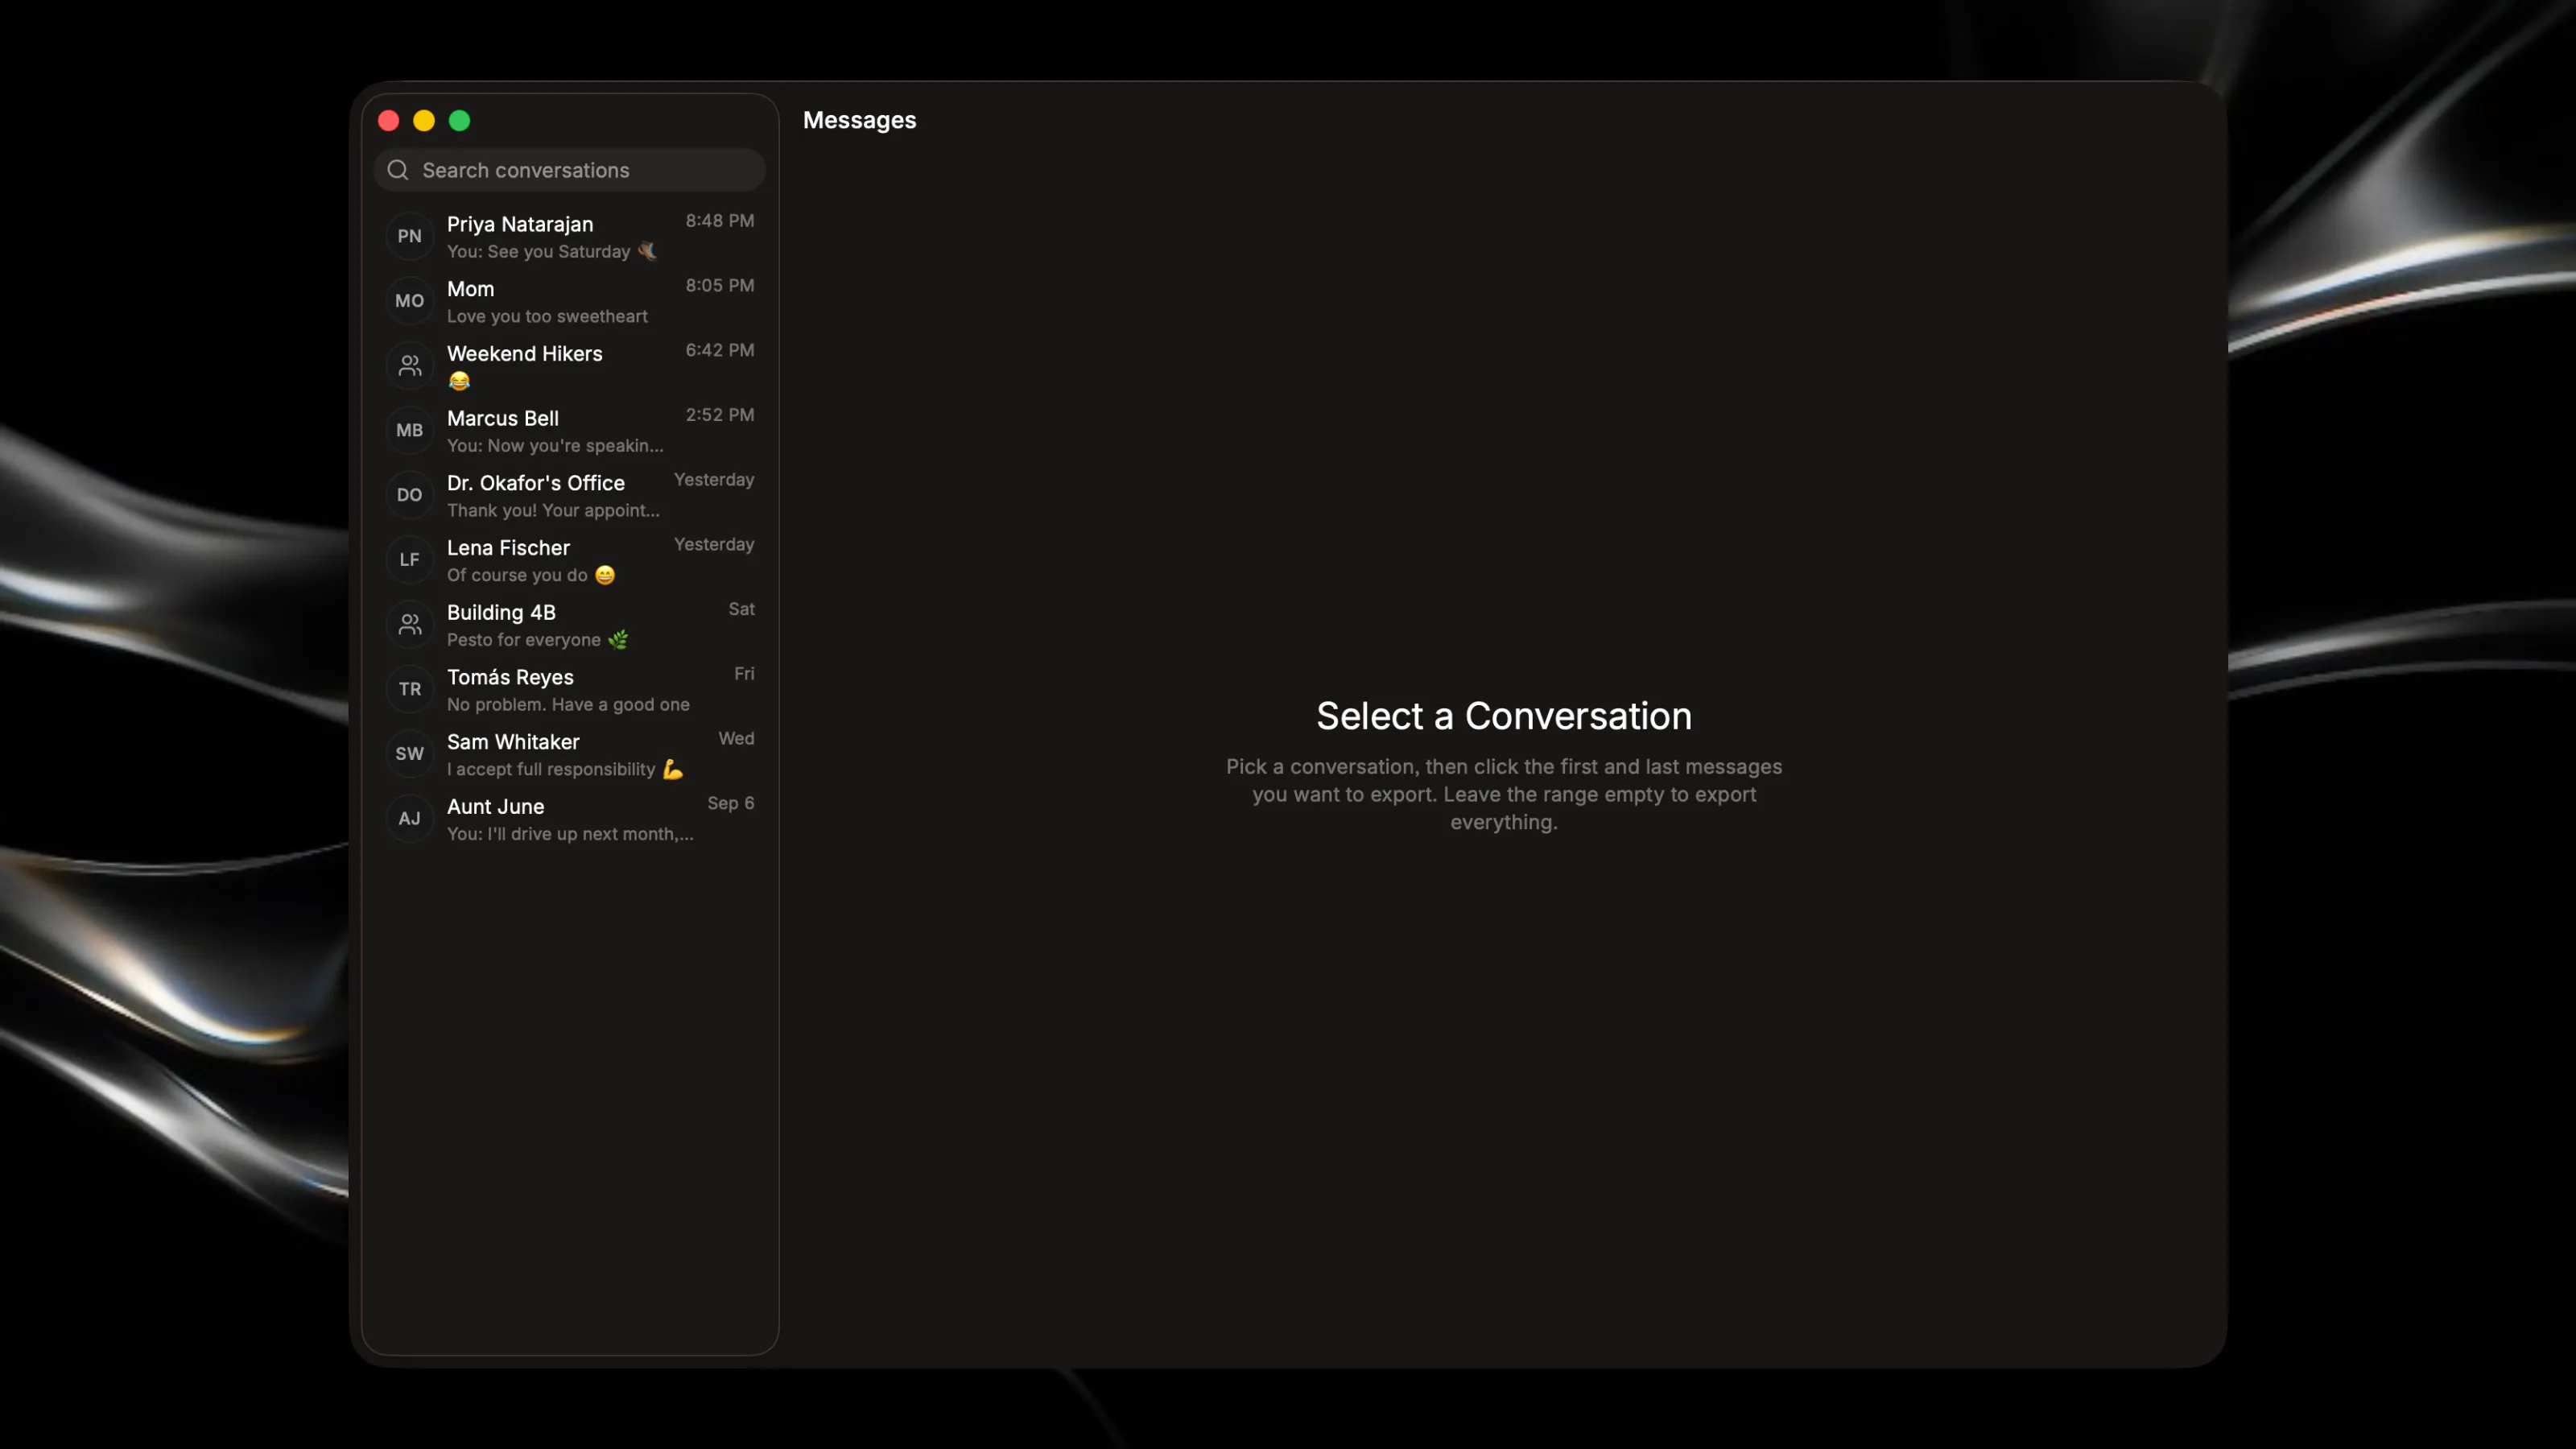The height and width of the screenshot is (1449, 2576).
Task: Select the Mom MO avatar
Action: (x=410, y=301)
